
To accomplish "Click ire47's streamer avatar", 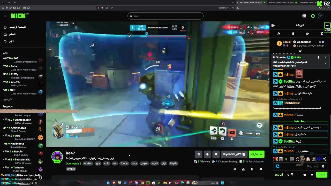I will [57, 157].
